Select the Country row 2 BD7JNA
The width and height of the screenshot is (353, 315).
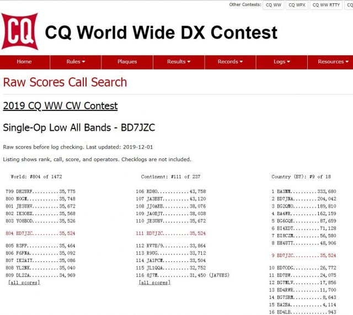pyautogui.click(x=304, y=199)
